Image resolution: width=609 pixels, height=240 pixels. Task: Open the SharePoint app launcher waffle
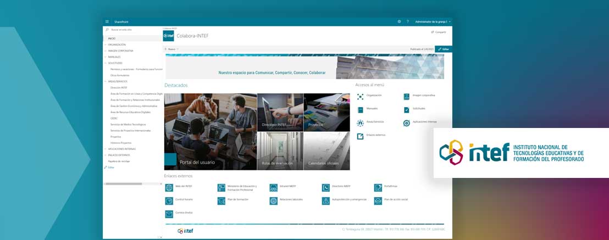[107, 21]
